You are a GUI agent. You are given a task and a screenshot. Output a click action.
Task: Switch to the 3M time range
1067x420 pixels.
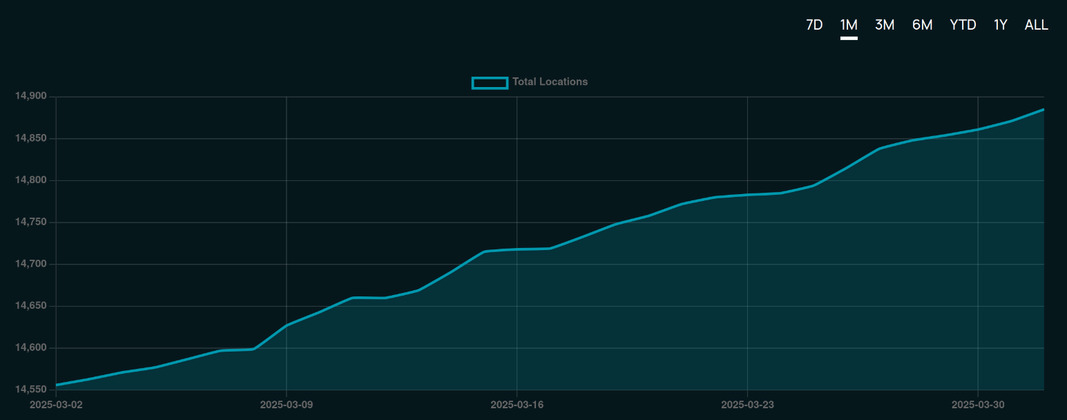click(x=885, y=25)
